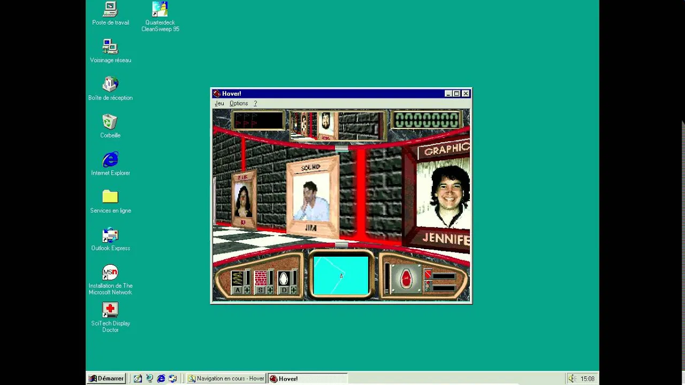Click plus button next to S
The image size is (685, 385).
[x=270, y=290]
